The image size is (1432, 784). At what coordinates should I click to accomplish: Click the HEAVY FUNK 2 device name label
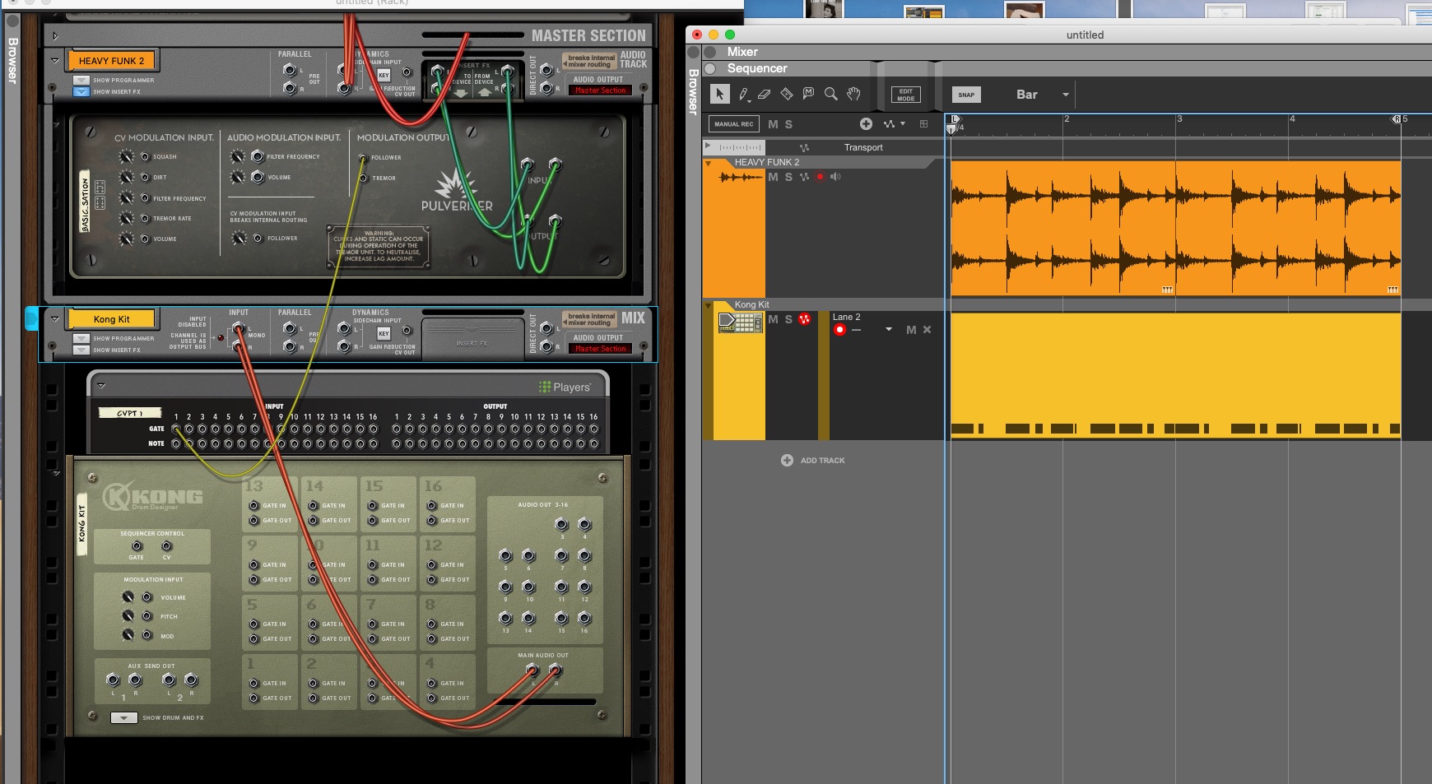(x=112, y=61)
